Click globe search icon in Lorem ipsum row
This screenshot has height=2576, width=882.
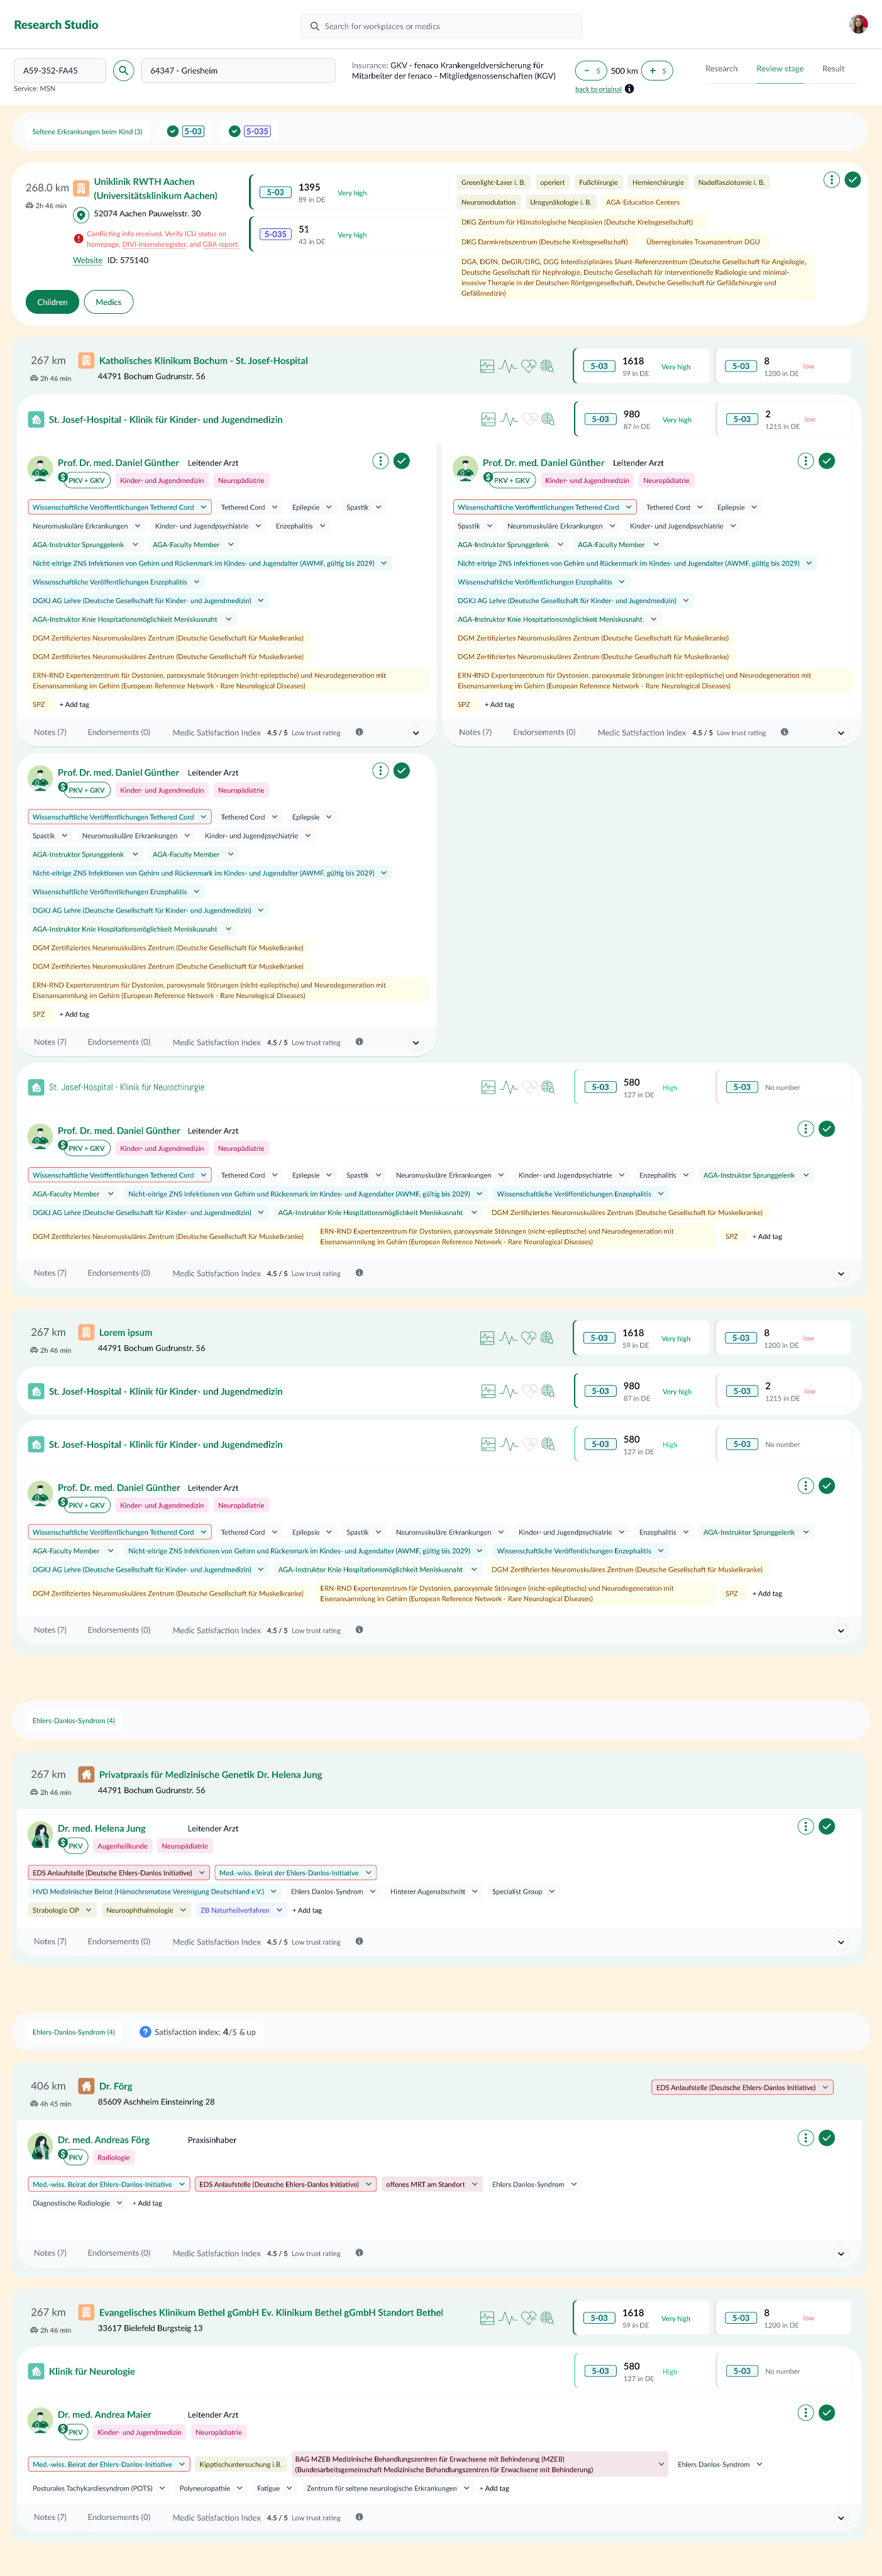coord(547,1338)
